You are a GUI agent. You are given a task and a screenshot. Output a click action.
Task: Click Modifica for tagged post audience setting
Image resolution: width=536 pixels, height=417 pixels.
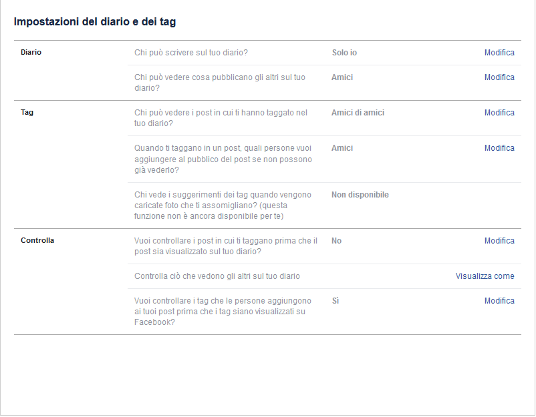[x=499, y=148]
